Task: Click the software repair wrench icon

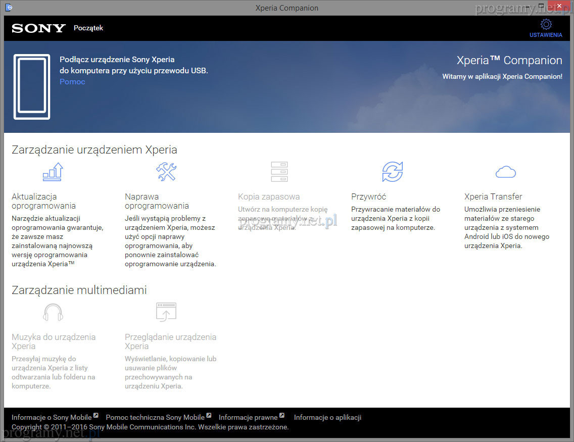Action: [x=166, y=172]
